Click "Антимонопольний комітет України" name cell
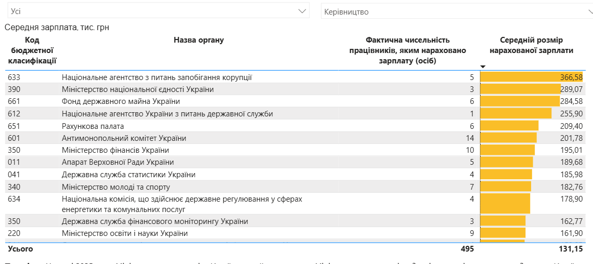Image resolution: width=593 pixels, height=264 pixels. click(x=124, y=138)
